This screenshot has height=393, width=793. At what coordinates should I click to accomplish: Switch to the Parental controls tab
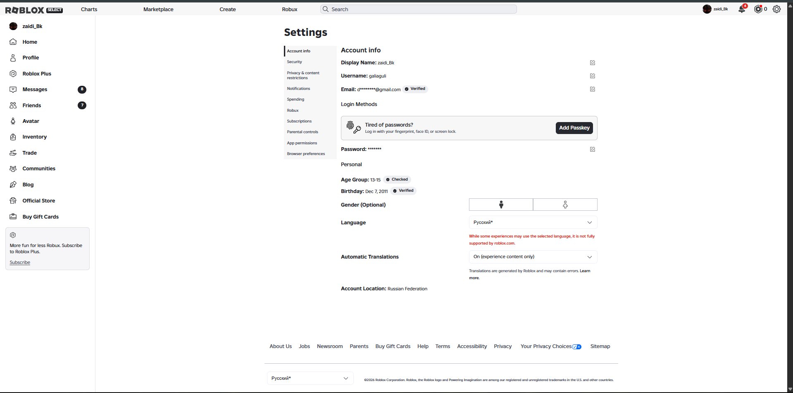pyautogui.click(x=310, y=132)
